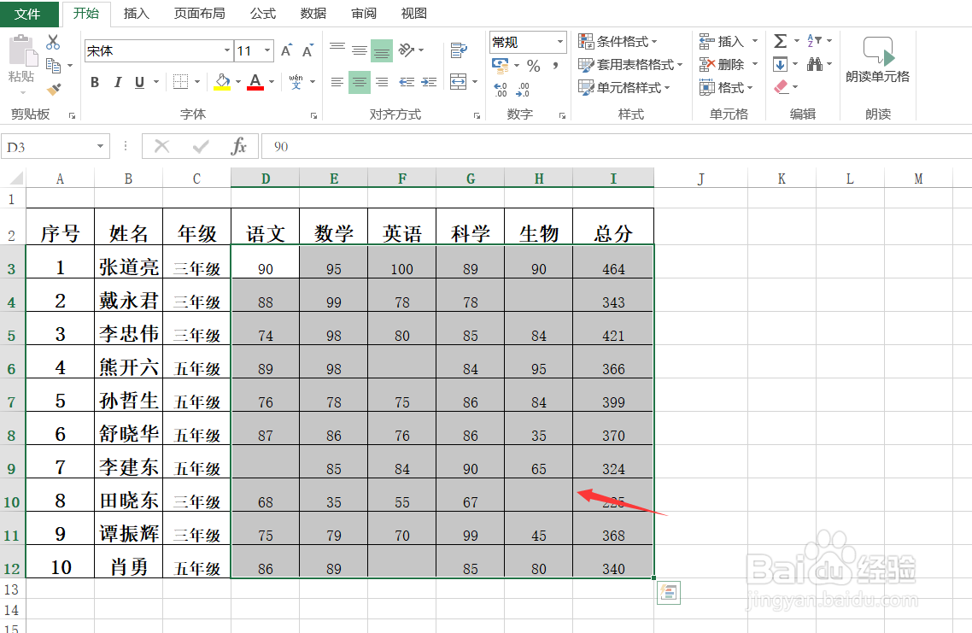Apply comma style
Image resolution: width=972 pixels, height=633 pixels.
(555, 66)
